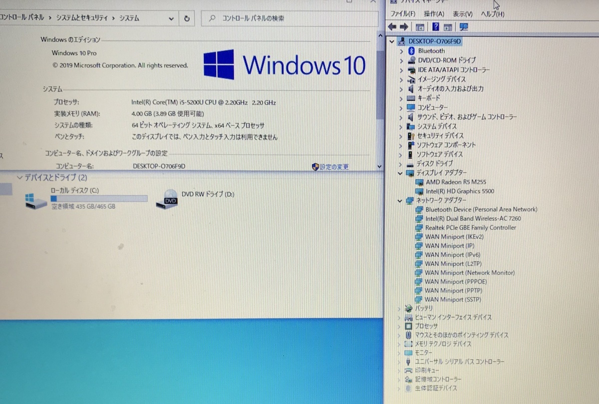Open the 操作(A) menu

coord(434,14)
